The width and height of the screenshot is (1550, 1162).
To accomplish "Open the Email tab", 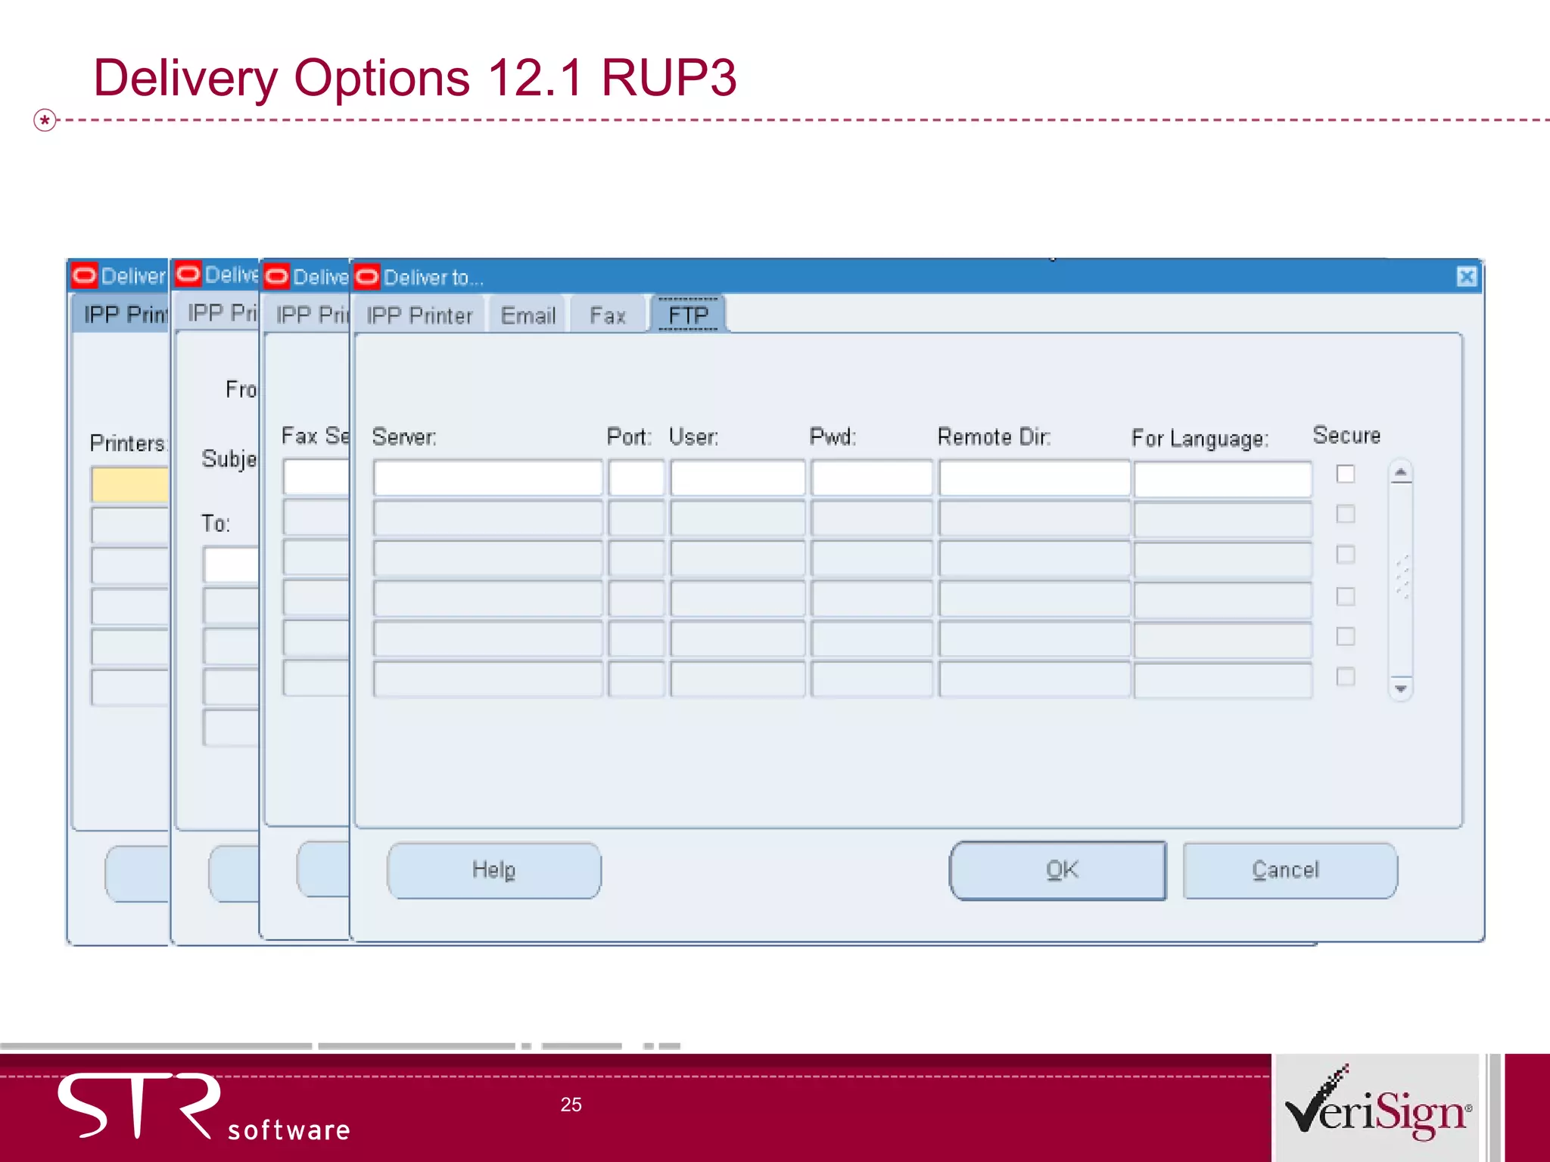I will pyautogui.click(x=528, y=315).
